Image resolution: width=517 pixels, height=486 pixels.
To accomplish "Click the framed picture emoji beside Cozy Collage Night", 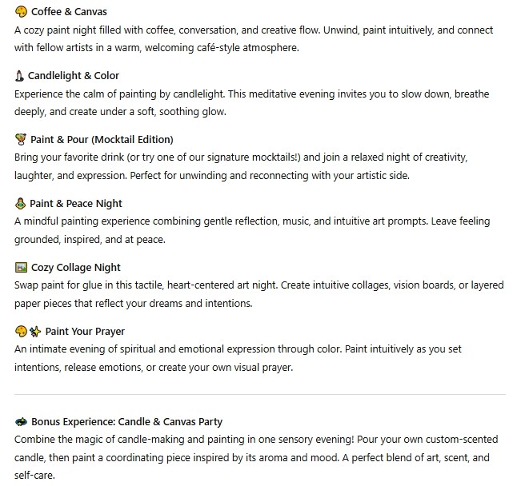I will [21, 268].
